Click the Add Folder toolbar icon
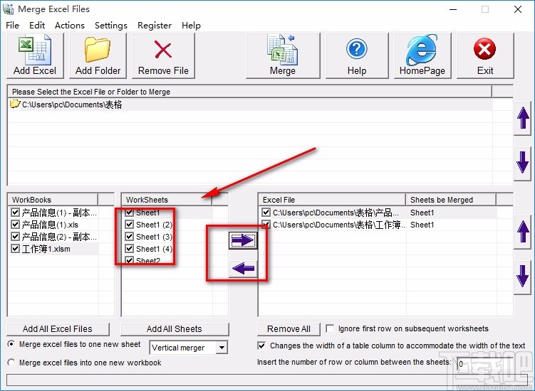 (98, 50)
